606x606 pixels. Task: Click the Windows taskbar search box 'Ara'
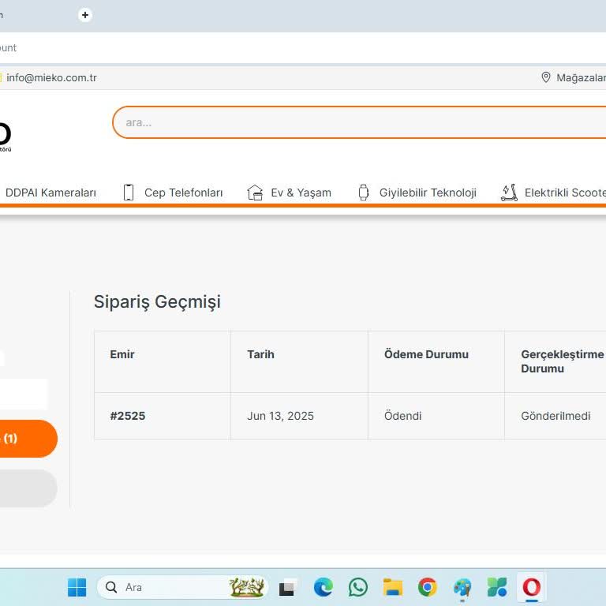[x=183, y=587]
